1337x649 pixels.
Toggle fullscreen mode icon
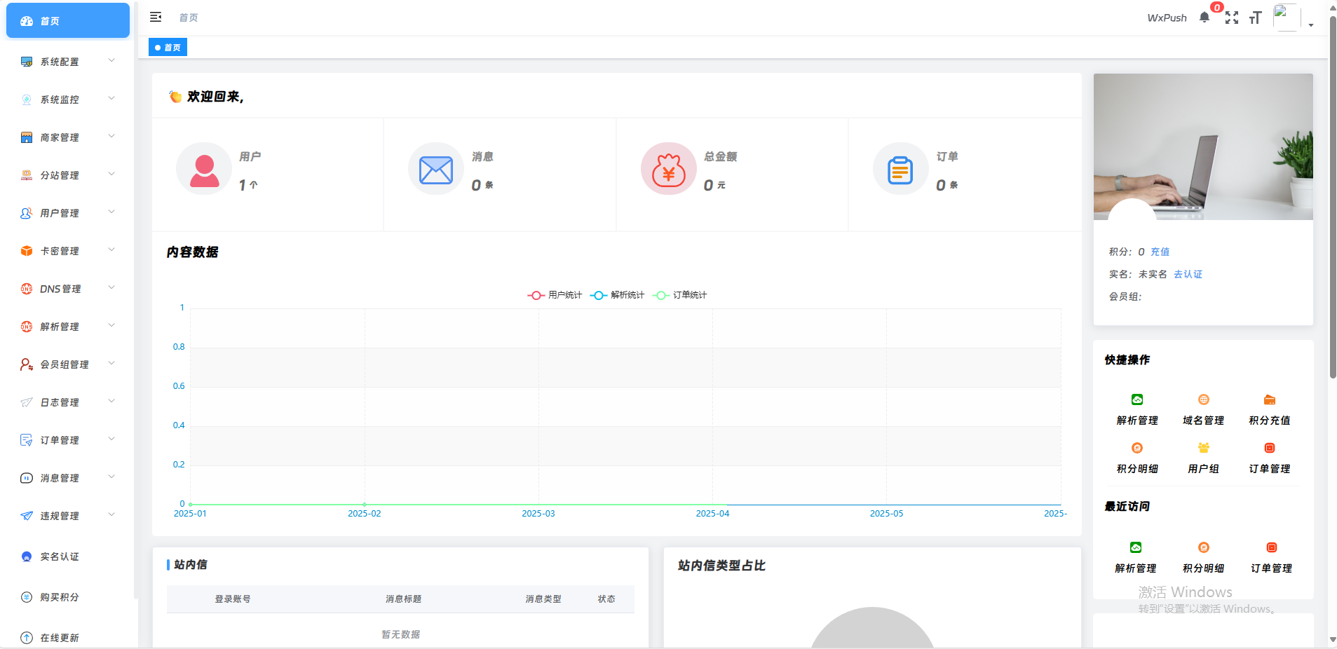(1232, 18)
